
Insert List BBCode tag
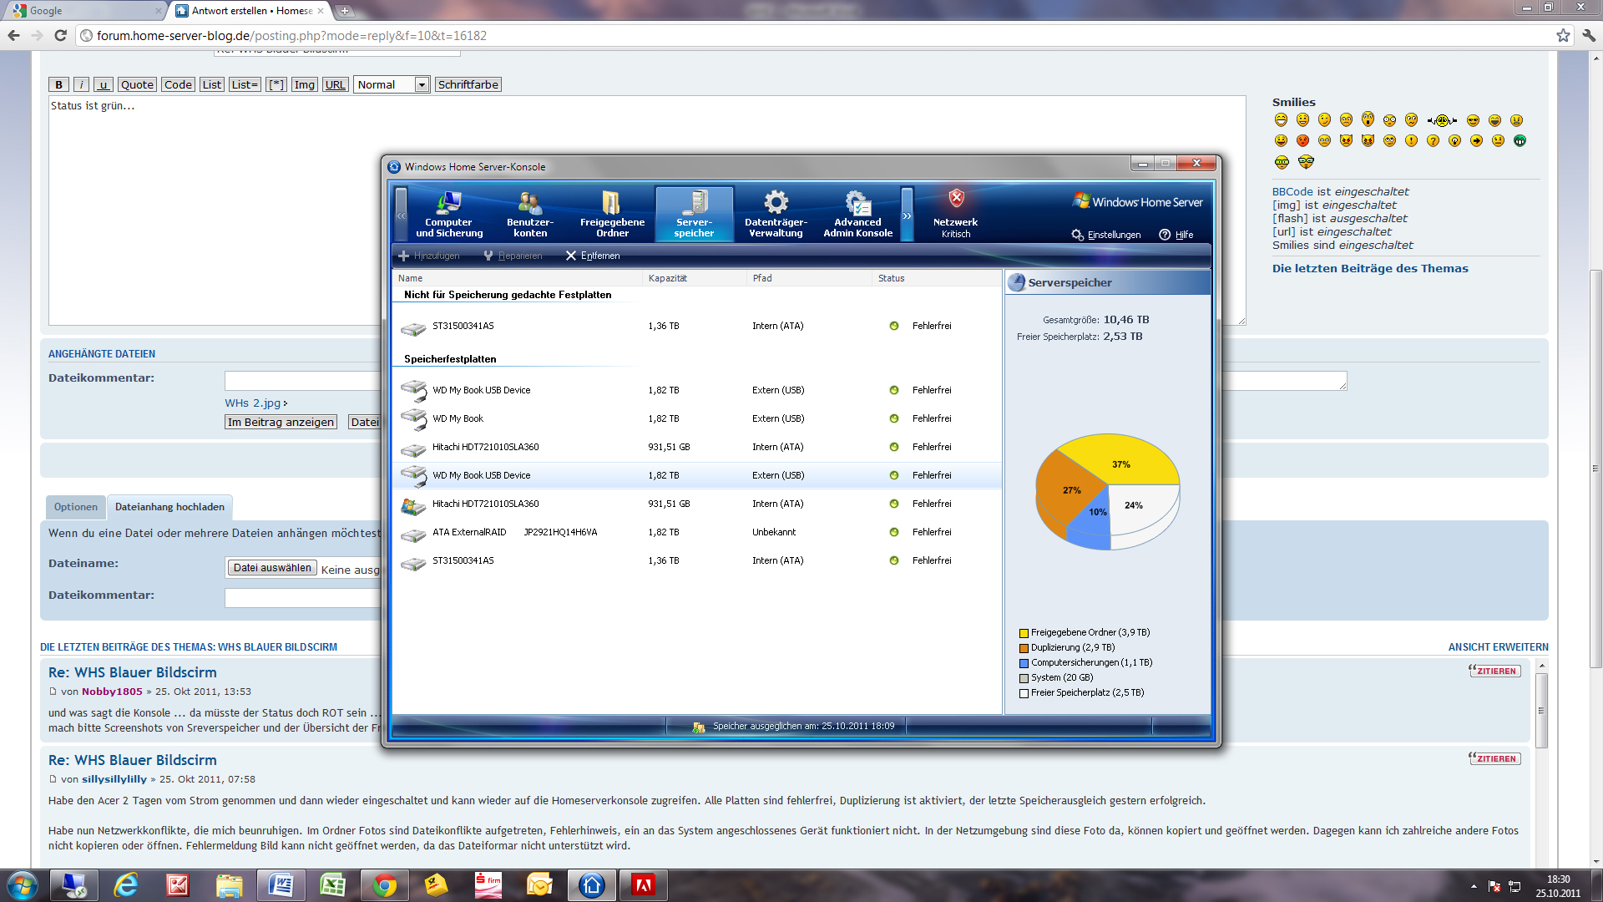point(212,84)
